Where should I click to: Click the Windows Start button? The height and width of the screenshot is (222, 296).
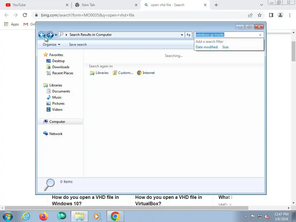tap(8, 216)
